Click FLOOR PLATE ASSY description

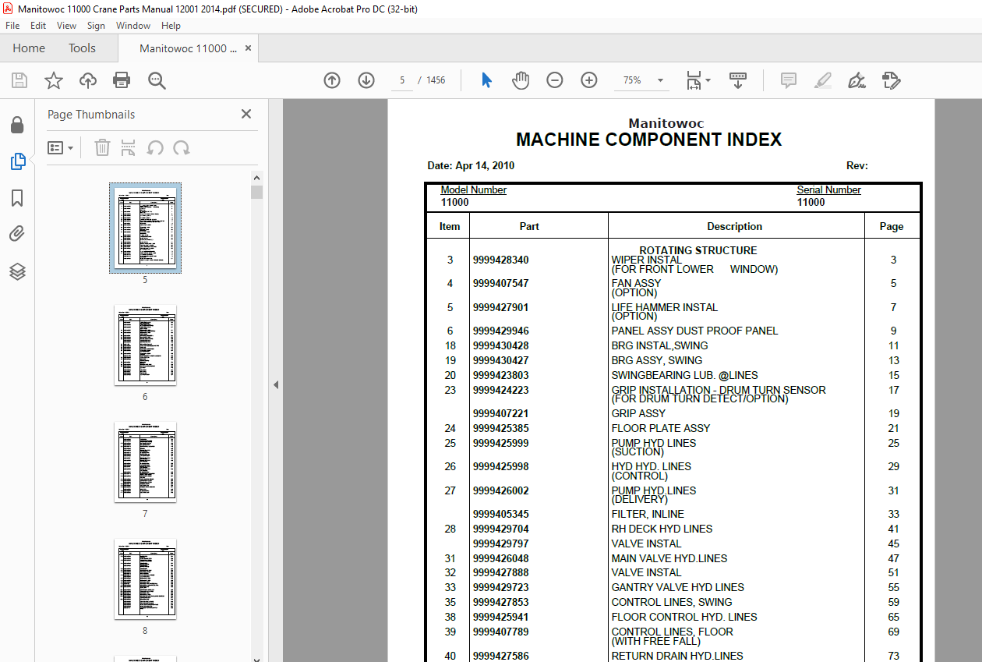point(661,428)
